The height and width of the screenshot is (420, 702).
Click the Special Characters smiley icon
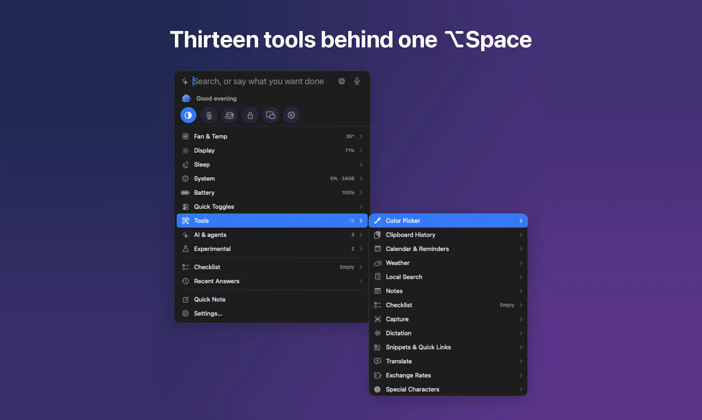pyautogui.click(x=377, y=389)
